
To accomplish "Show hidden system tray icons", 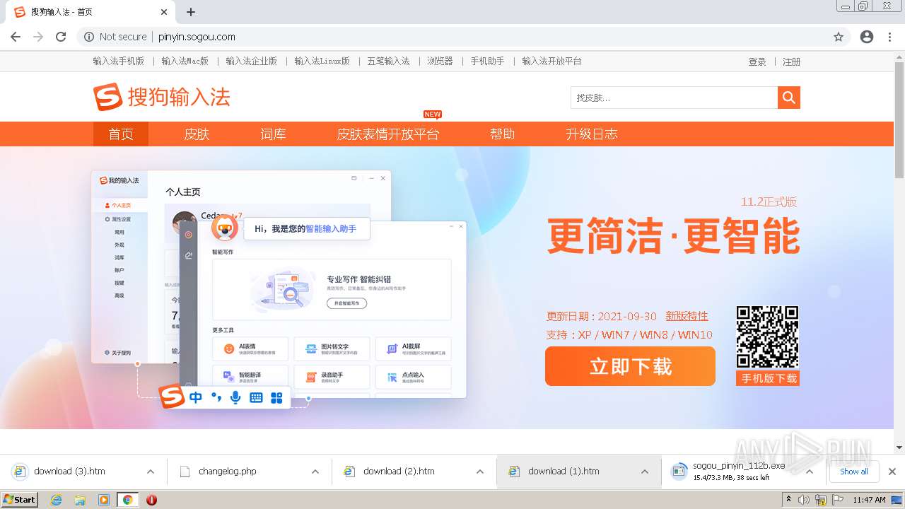I will coord(789,500).
